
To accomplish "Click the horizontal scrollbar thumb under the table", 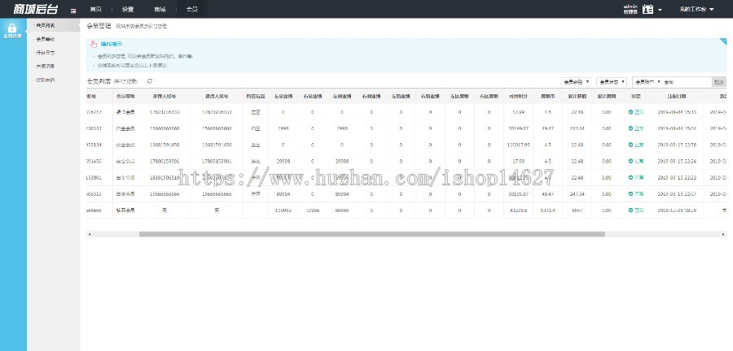I will coord(372,234).
